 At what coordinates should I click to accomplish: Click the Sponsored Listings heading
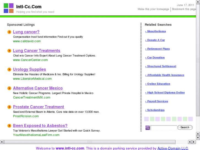pos(21,25)
